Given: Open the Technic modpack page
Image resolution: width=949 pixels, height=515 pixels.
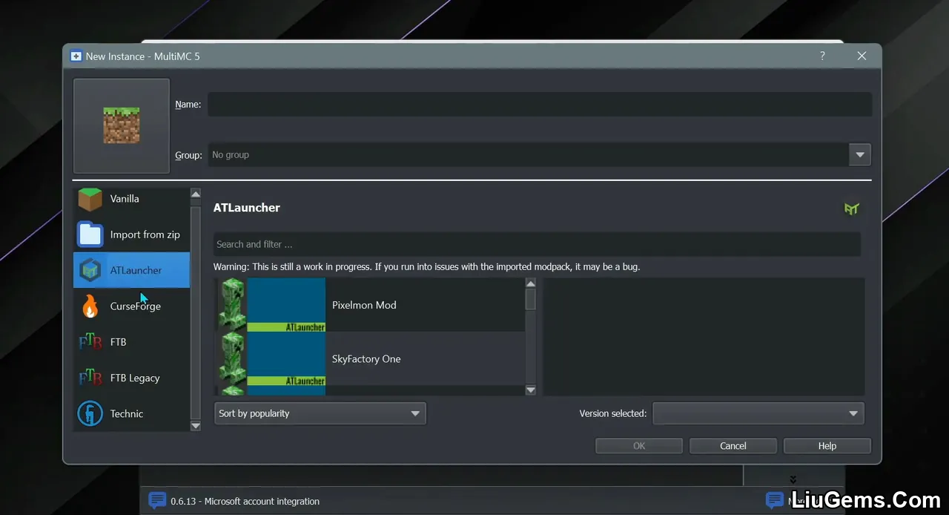Looking at the screenshot, I should tap(132, 413).
